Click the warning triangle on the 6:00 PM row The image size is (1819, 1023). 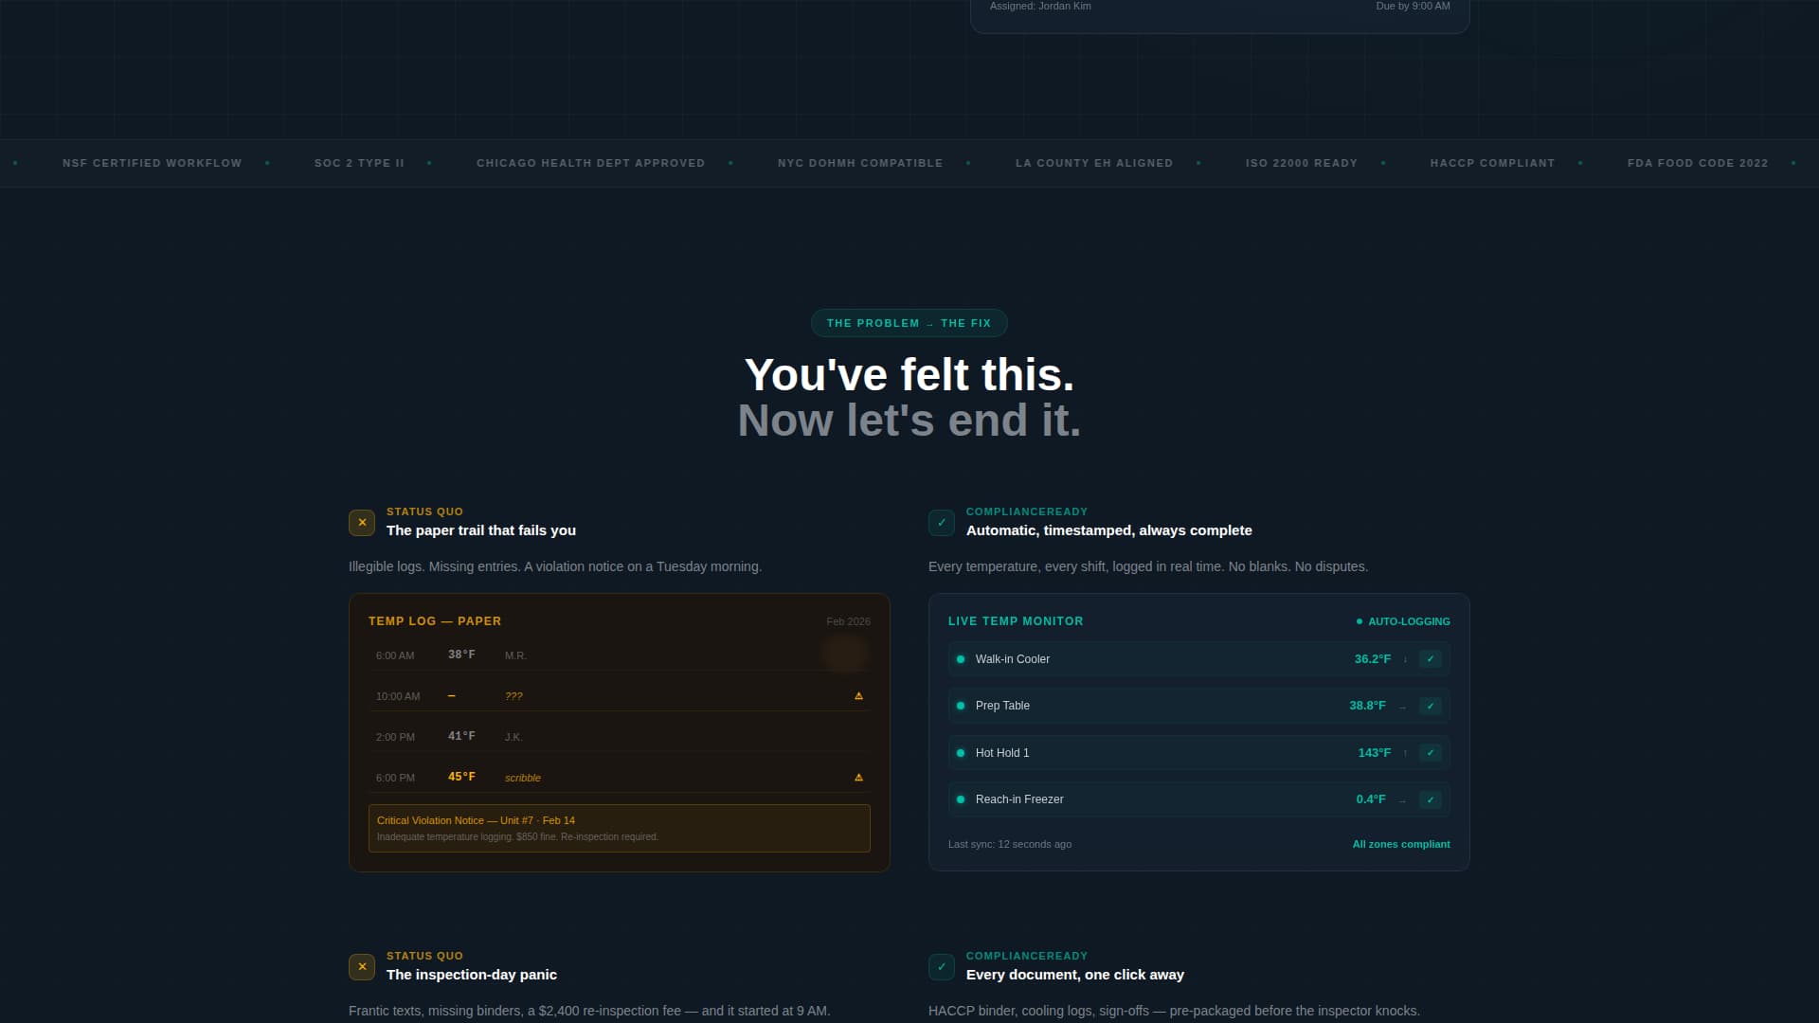(858, 778)
